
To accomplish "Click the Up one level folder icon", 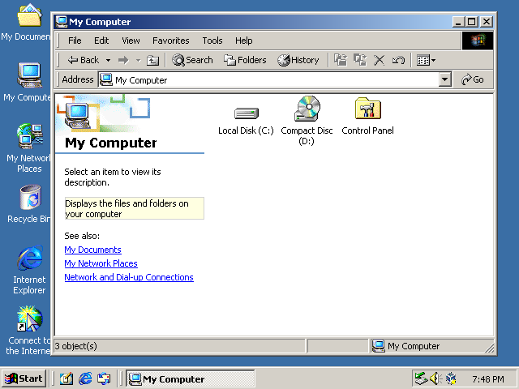I will pos(152,60).
